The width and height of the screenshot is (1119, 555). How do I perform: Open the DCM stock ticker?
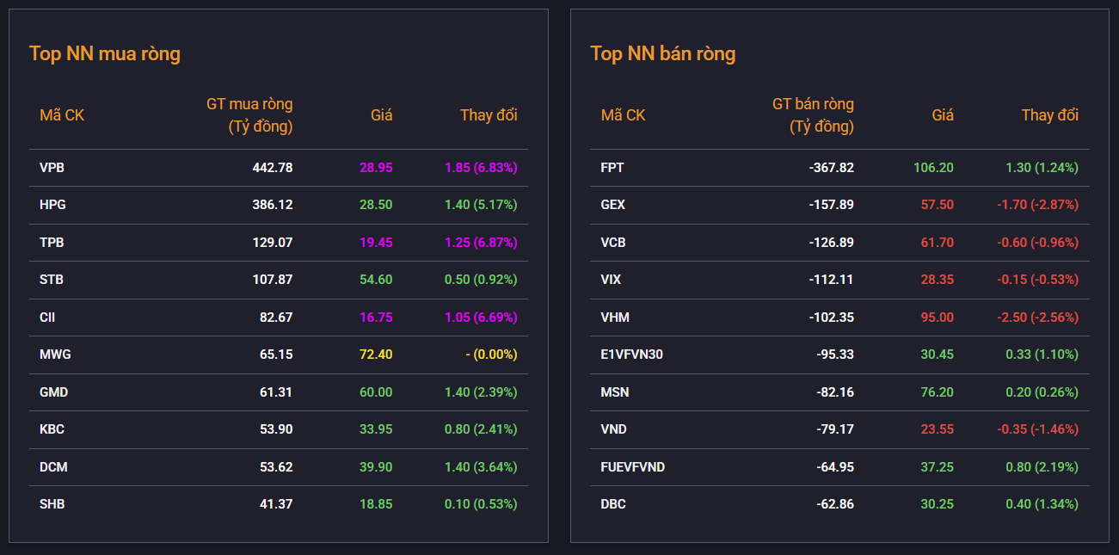tap(53, 467)
